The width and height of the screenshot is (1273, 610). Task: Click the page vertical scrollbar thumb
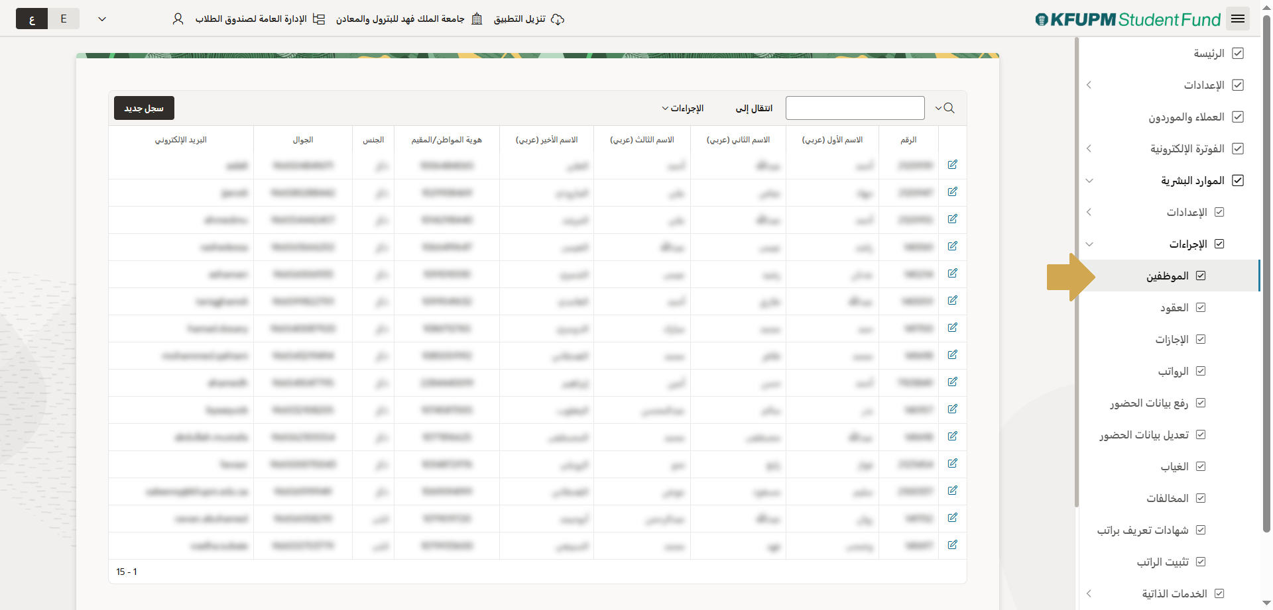(1266, 273)
